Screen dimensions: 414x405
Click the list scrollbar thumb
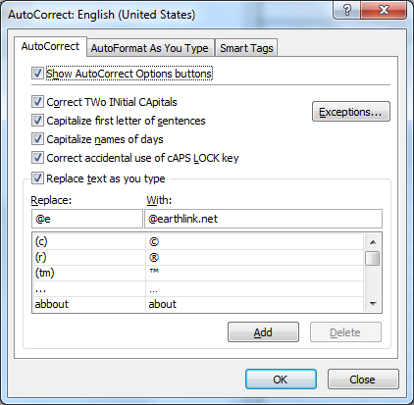(x=373, y=258)
